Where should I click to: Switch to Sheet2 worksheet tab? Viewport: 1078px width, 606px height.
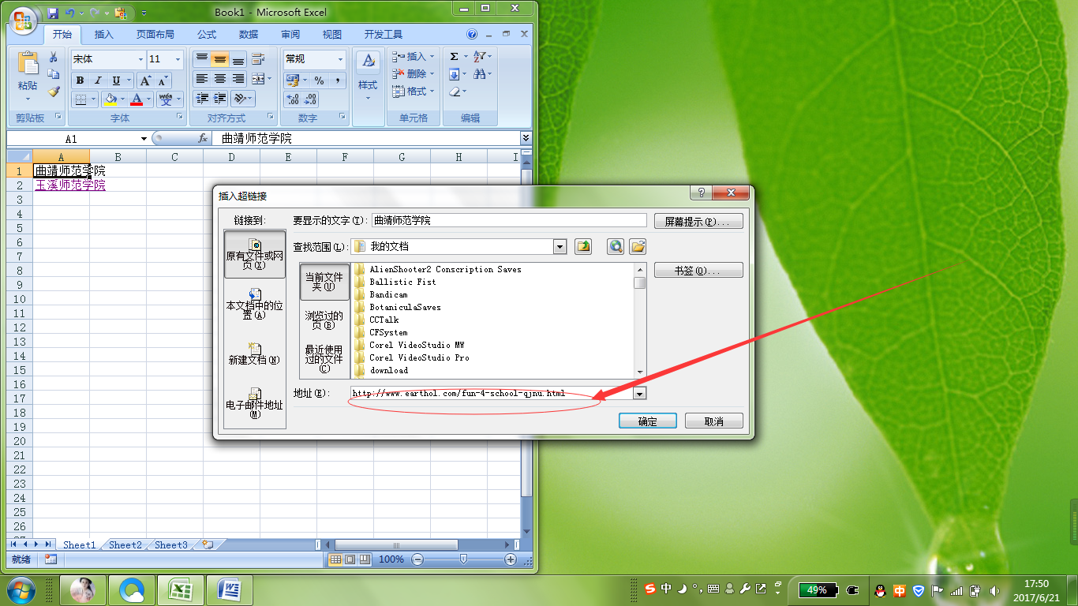coord(125,544)
